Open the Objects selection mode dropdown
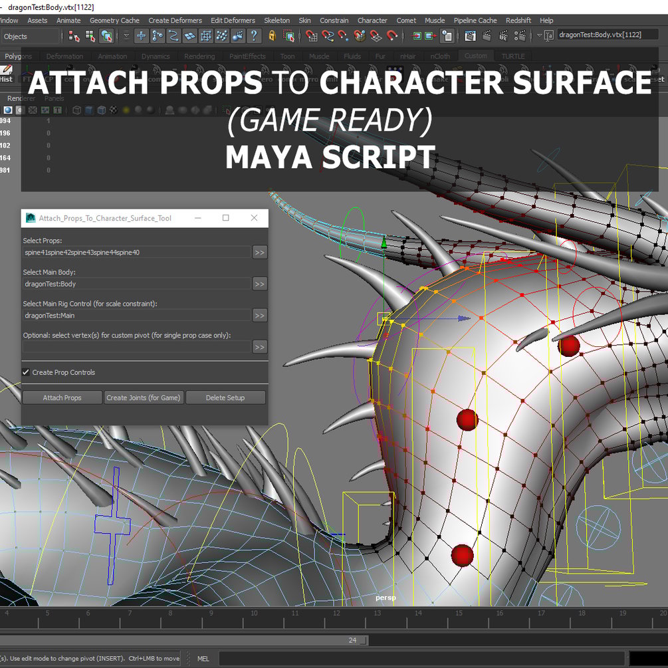668x668 pixels. tap(29, 37)
